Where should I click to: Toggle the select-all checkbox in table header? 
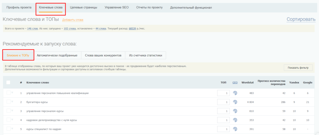tap(8, 82)
